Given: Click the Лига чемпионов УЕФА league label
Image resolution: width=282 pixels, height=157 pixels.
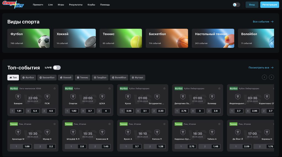Looking at the screenshot, I should pyautogui.click(x=30, y=89).
